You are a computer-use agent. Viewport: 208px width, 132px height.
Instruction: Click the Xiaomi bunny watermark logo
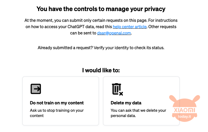tap(185, 108)
